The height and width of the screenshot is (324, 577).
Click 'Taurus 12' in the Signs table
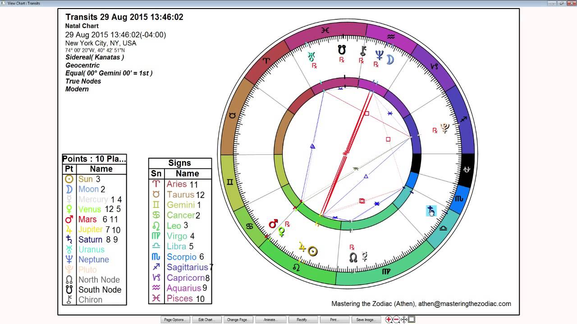pyautogui.click(x=186, y=194)
